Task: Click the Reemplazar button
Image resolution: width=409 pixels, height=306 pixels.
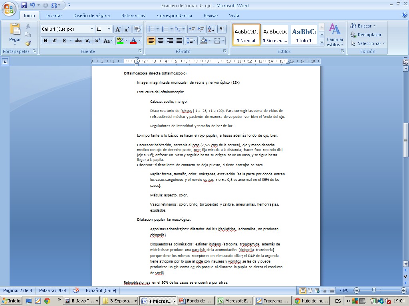Action: [366, 35]
